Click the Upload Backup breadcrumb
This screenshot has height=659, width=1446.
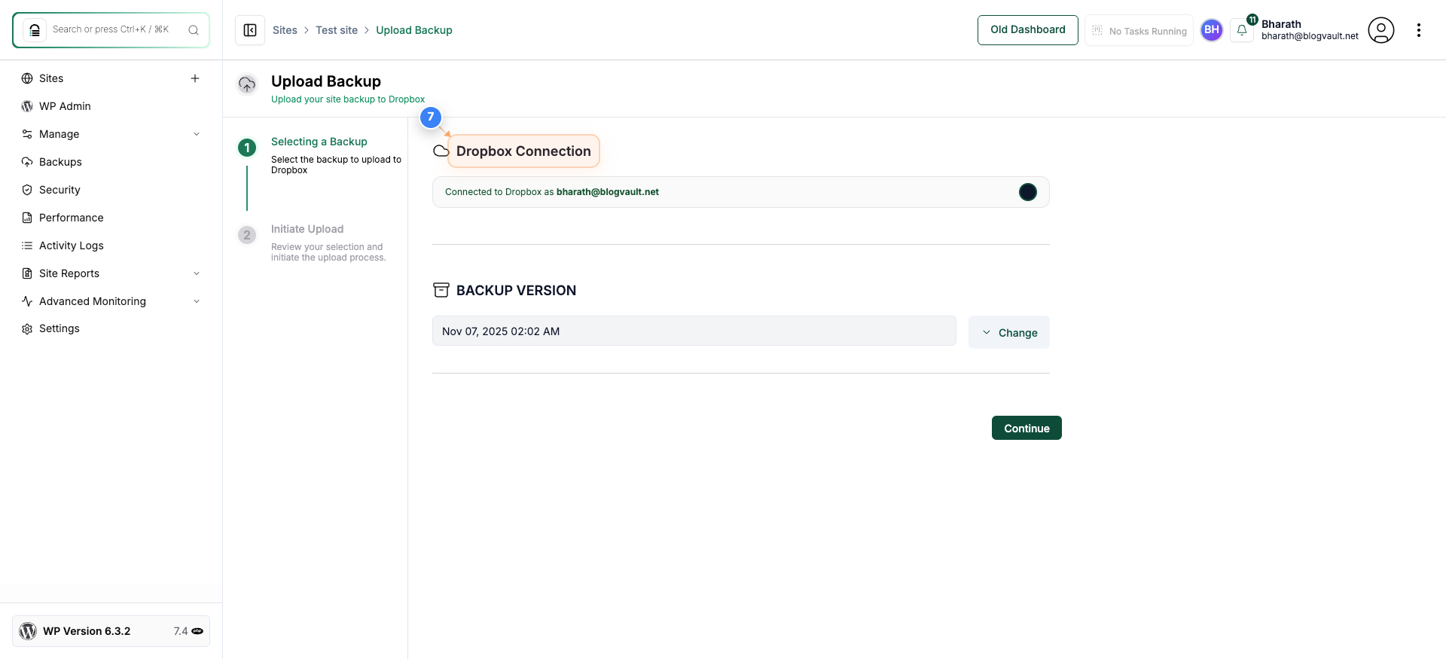tap(414, 30)
